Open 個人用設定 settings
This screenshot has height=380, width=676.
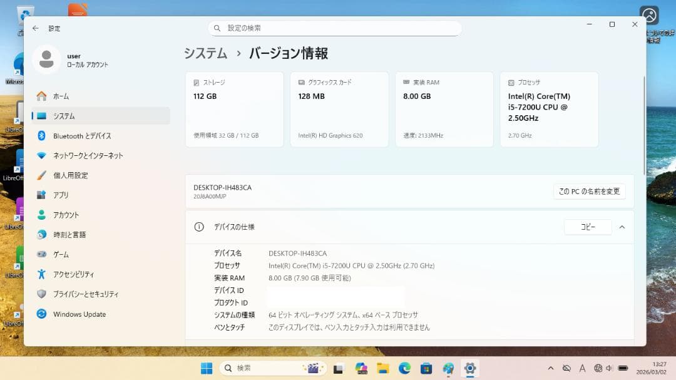[x=101, y=175]
